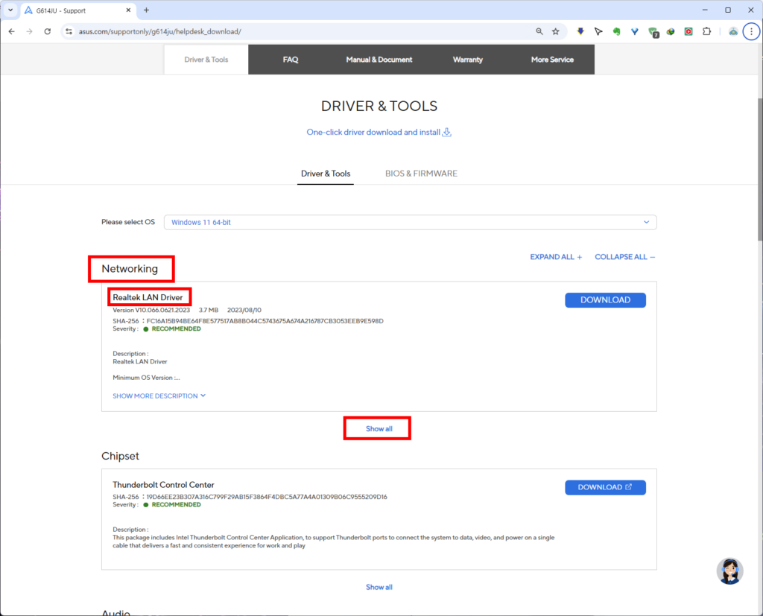Open the Extensions puzzle-piece menu
763x616 pixels.
coord(706,31)
